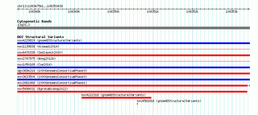Select the 13q33.3 band label
This screenshot has width=258, height=115.
[x=24, y=25]
